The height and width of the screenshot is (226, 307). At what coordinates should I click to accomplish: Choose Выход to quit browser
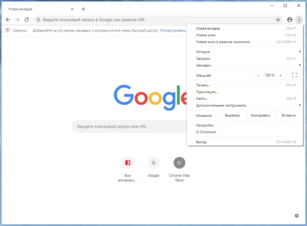[245, 142]
